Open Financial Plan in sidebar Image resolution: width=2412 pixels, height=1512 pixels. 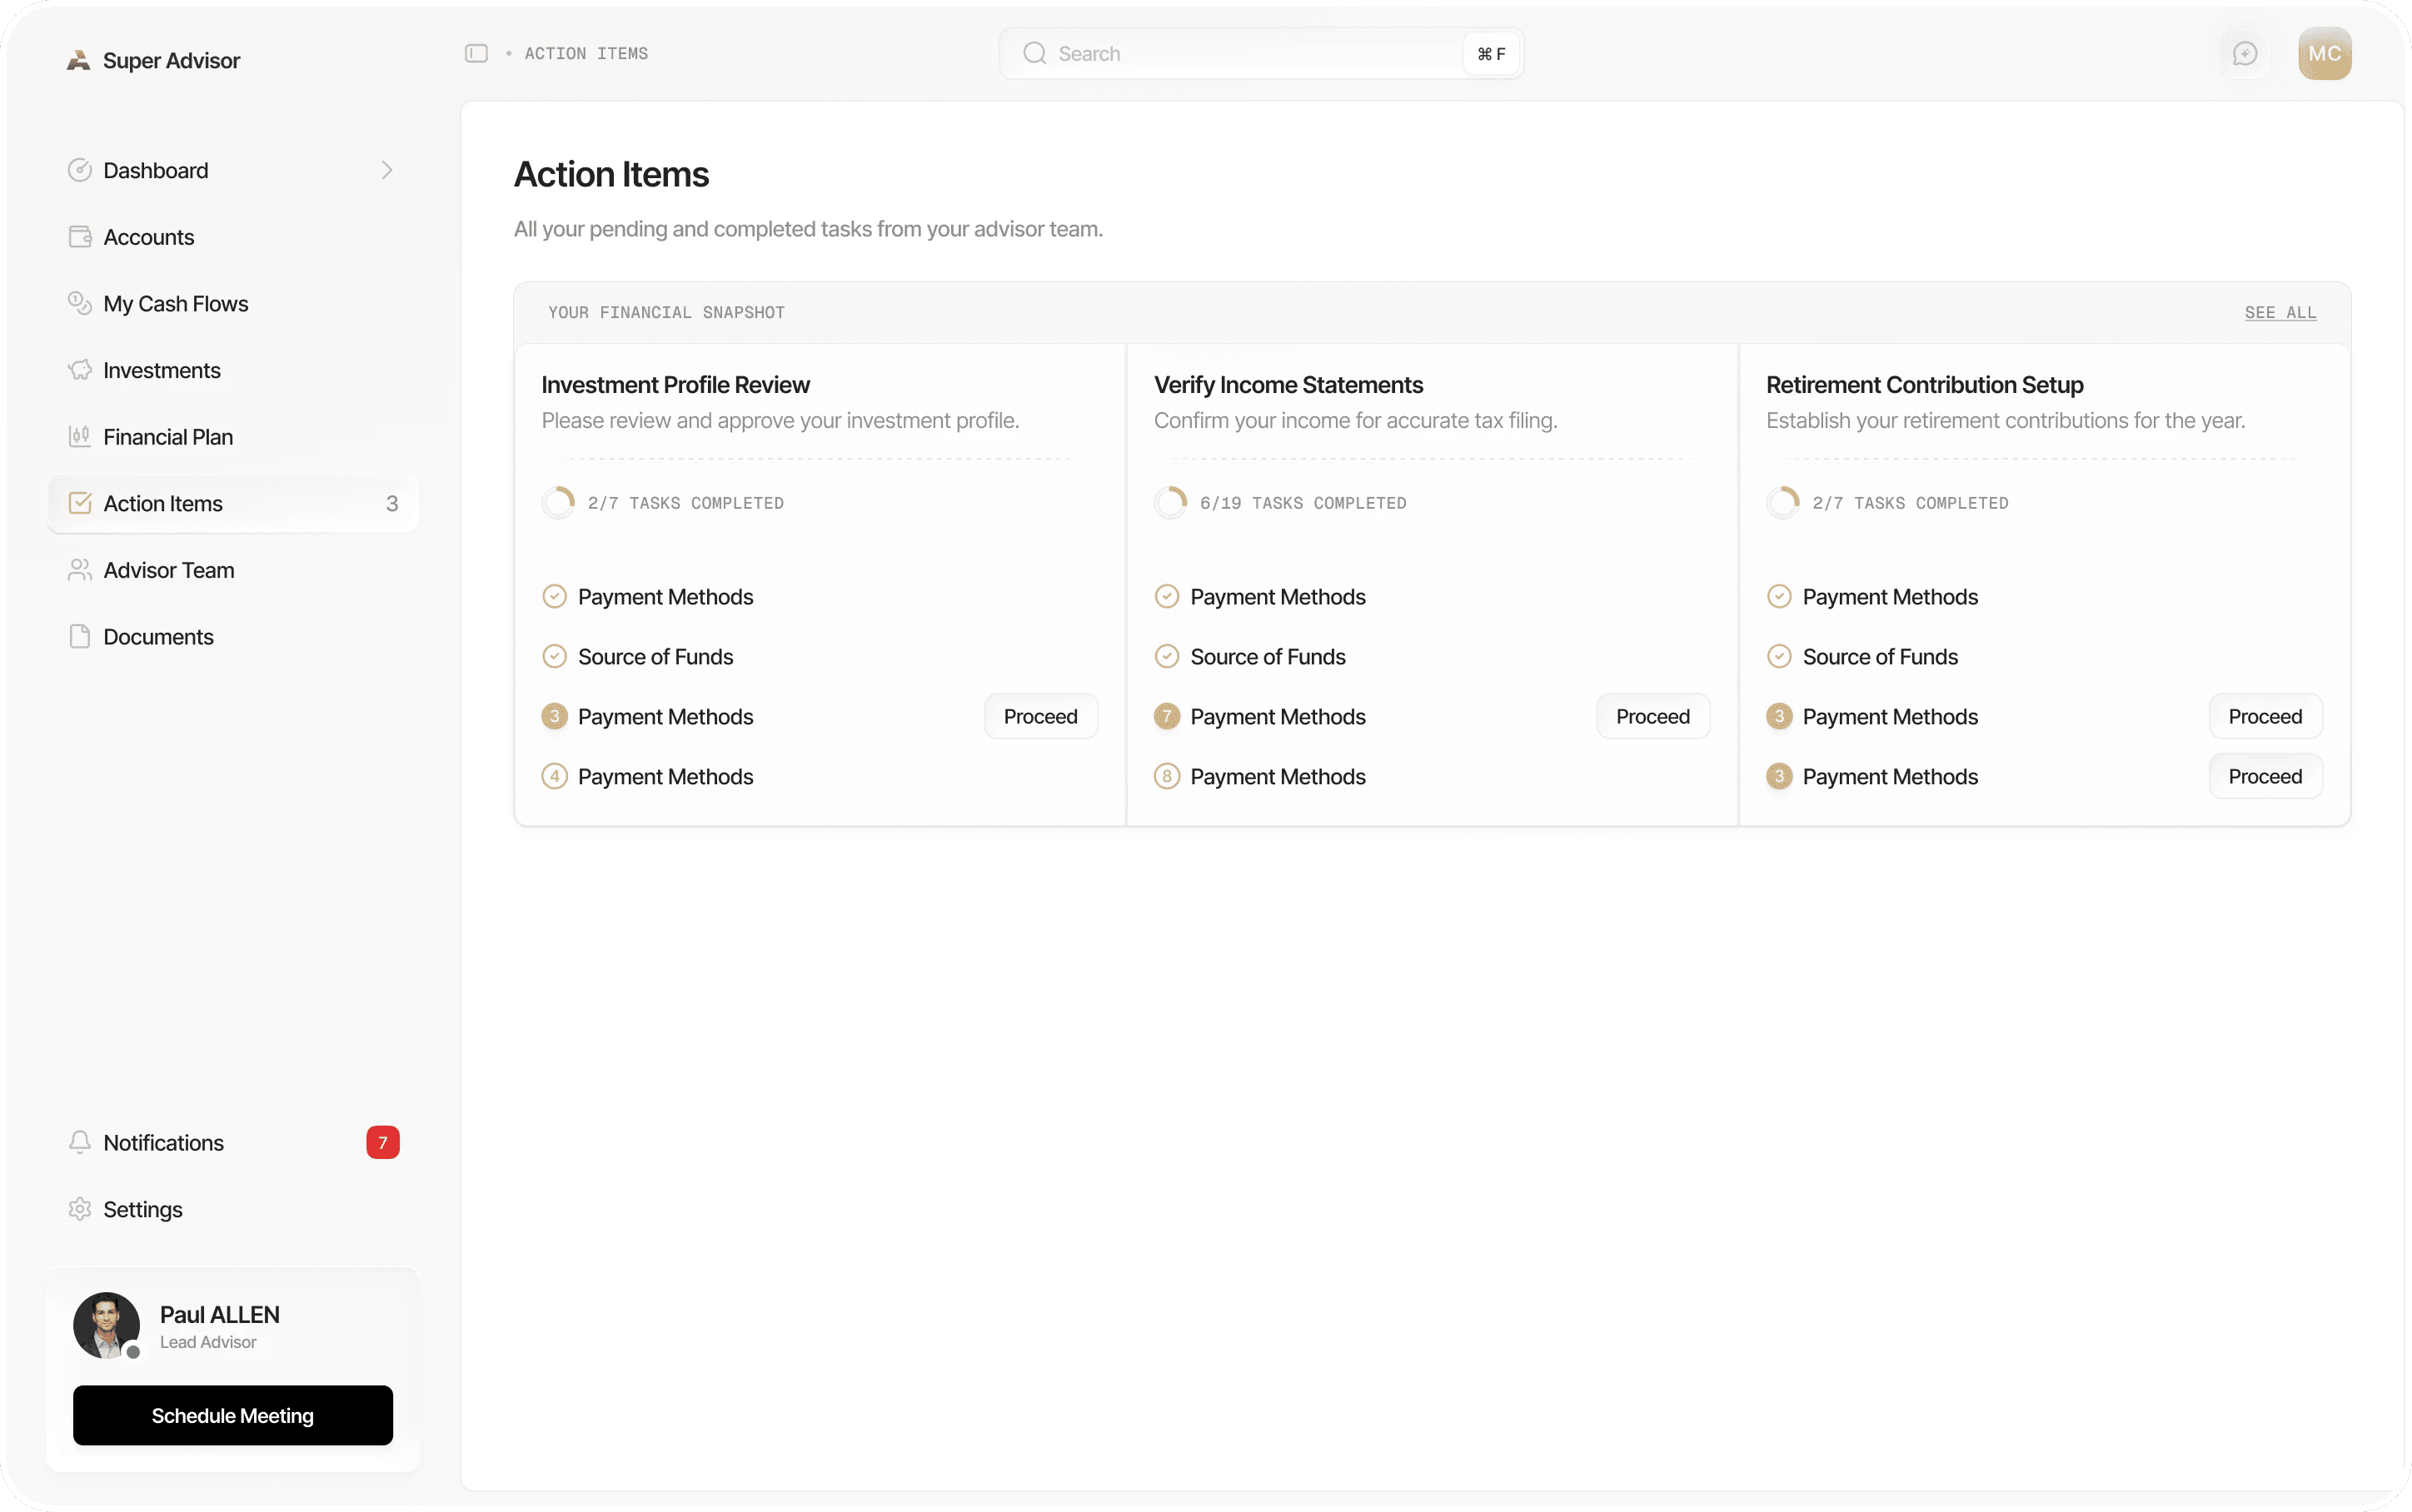pyautogui.click(x=233, y=437)
